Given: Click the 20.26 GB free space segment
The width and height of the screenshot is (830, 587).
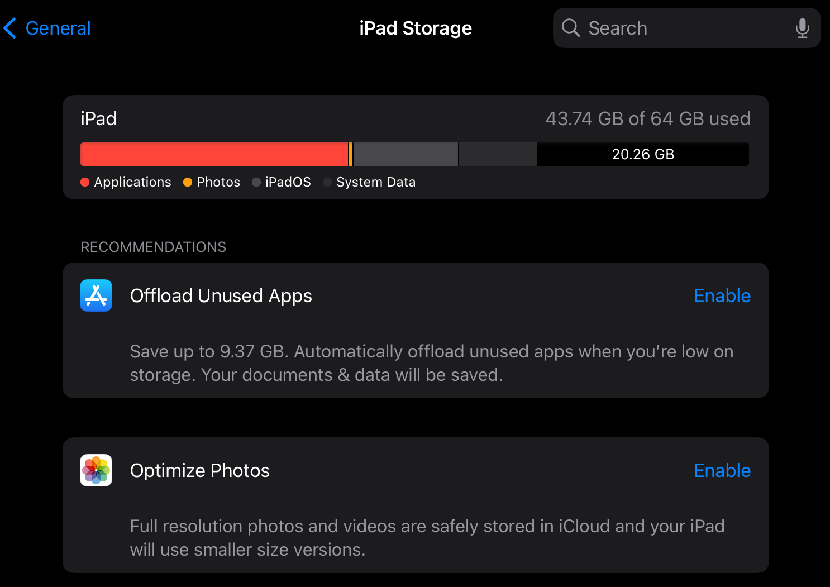Looking at the screenshot, I should (643, 154).
